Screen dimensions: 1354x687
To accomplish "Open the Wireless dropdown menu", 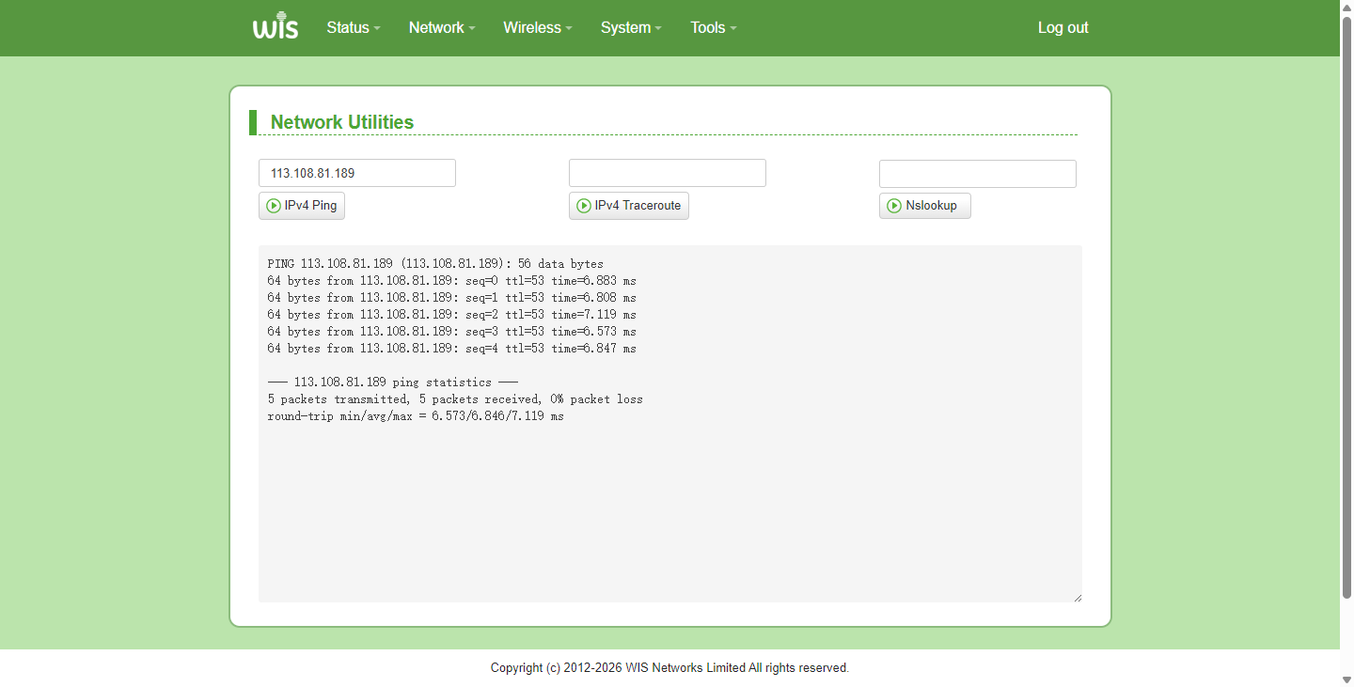I will point(538,28).
